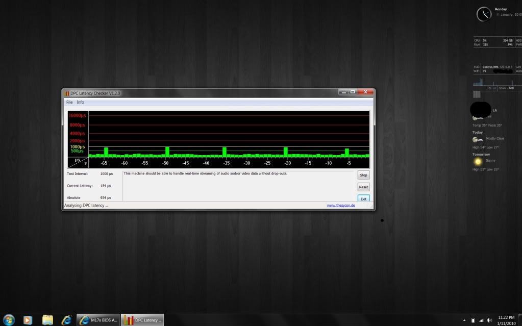Click the -5 time axis label
This screenshot has width=522, height=326.
tap(349, 163)
